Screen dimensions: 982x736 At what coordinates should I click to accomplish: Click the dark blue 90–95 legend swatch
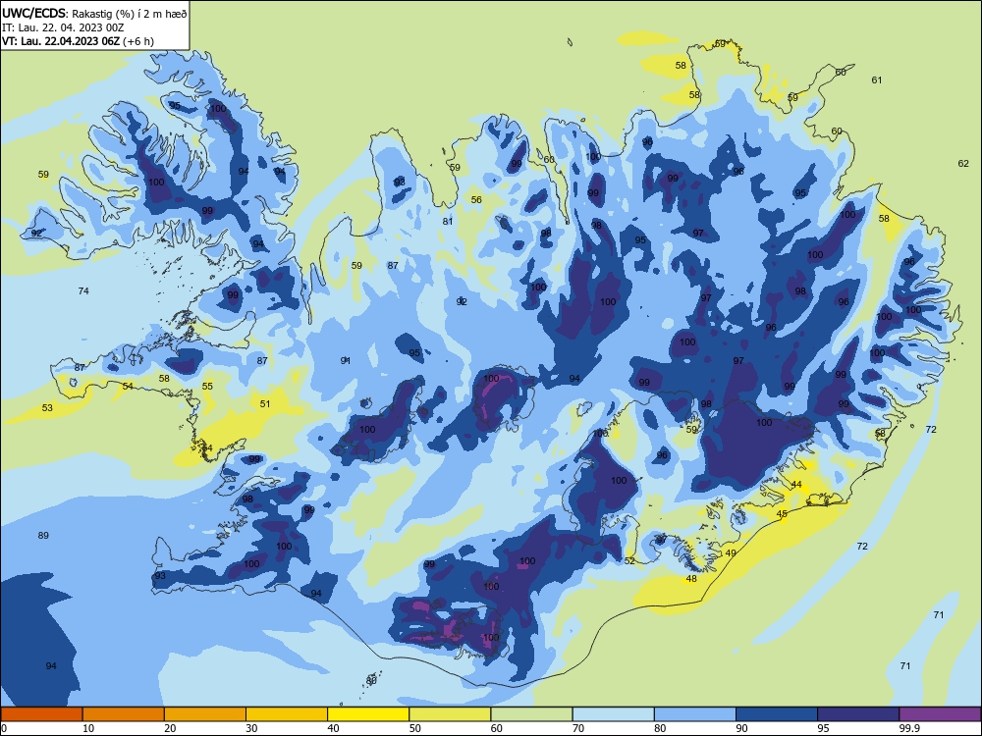click(x=777, y=714)
